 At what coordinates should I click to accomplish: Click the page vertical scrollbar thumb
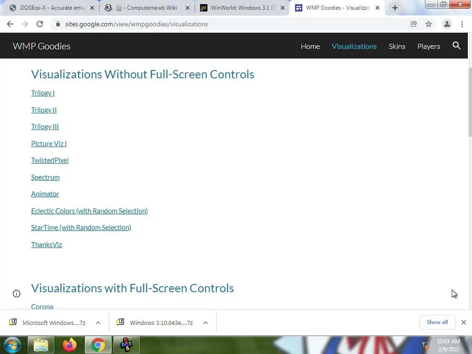tap(470, 102)
